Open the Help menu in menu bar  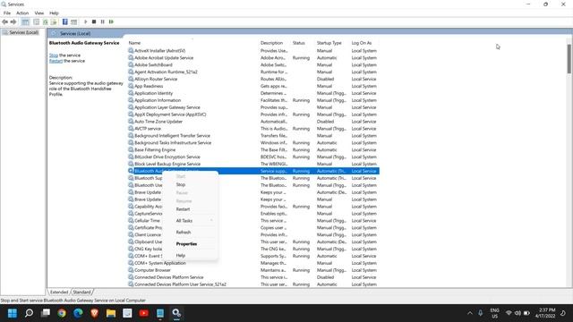tap(54, 13)
